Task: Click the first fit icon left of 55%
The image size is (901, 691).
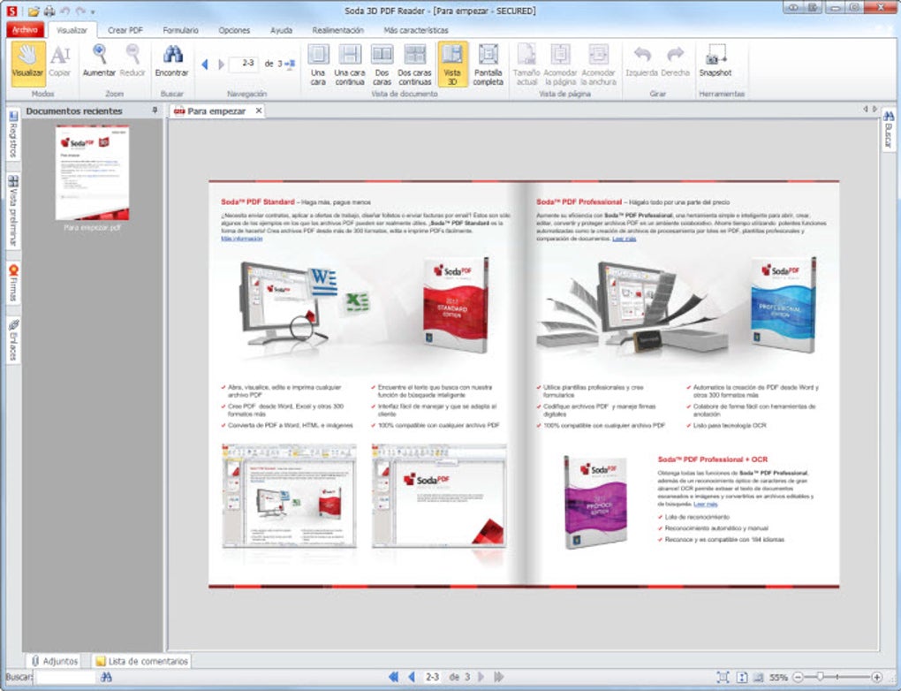Action: 723,677
